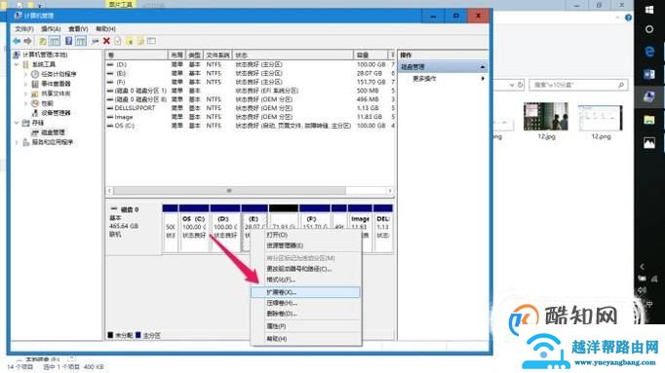Choose 属性(P) in the context menu

[305, 326]
